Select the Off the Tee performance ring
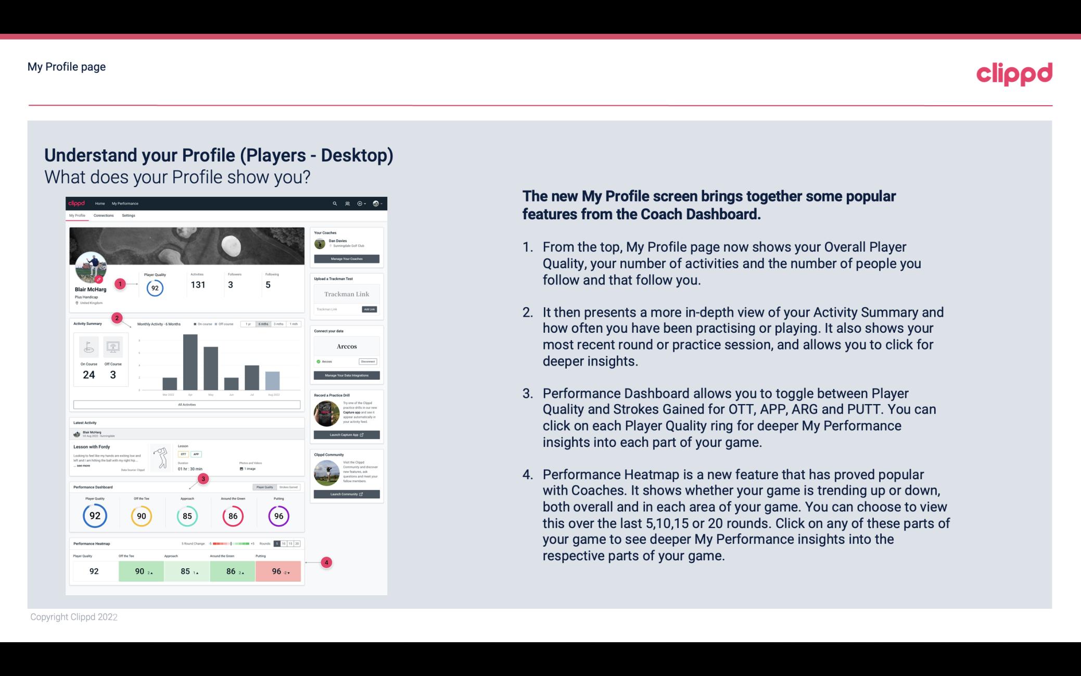Viewport: 1081px width, 676px height. [x=141, y=516]
